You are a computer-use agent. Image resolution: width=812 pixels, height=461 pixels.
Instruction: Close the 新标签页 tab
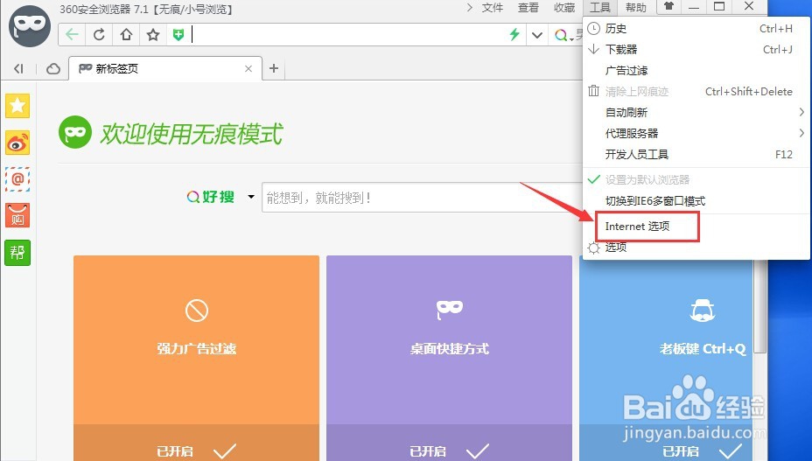coord(248,68)
